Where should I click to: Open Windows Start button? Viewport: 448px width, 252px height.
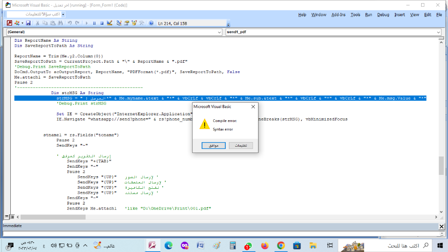(x=440, y=245)
